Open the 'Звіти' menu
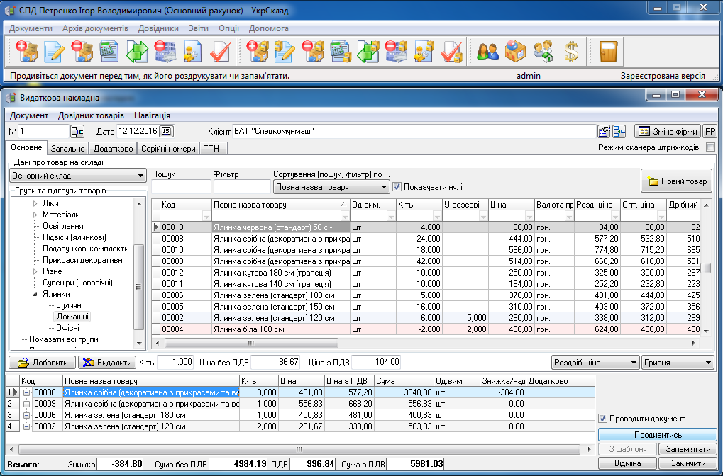This screenshot has width=723, height=476. pos(199,28)
